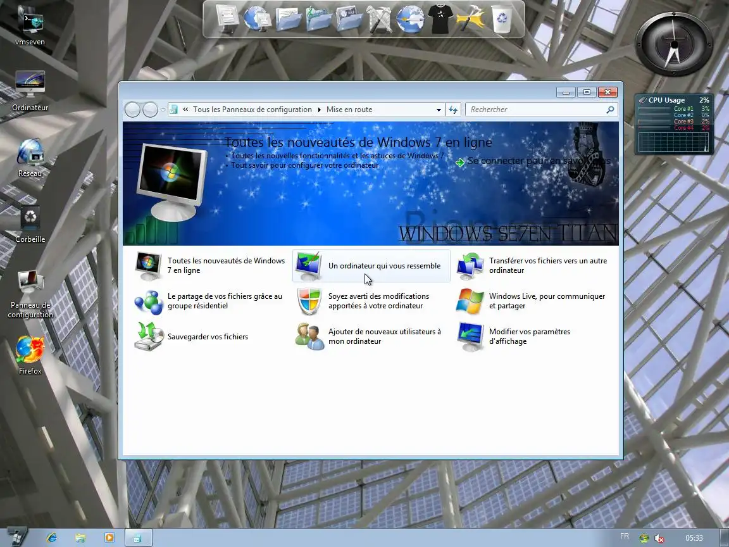
Task: Click the green arrow beside Se connecter
Action: [x=460, y=162]
